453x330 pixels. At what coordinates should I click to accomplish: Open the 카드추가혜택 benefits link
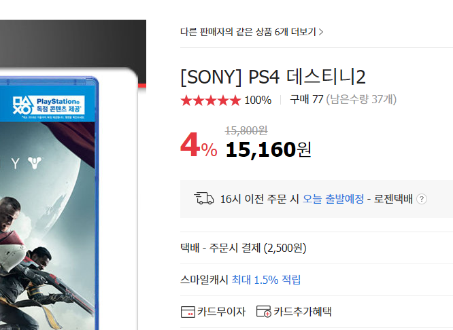coord(303,312)
